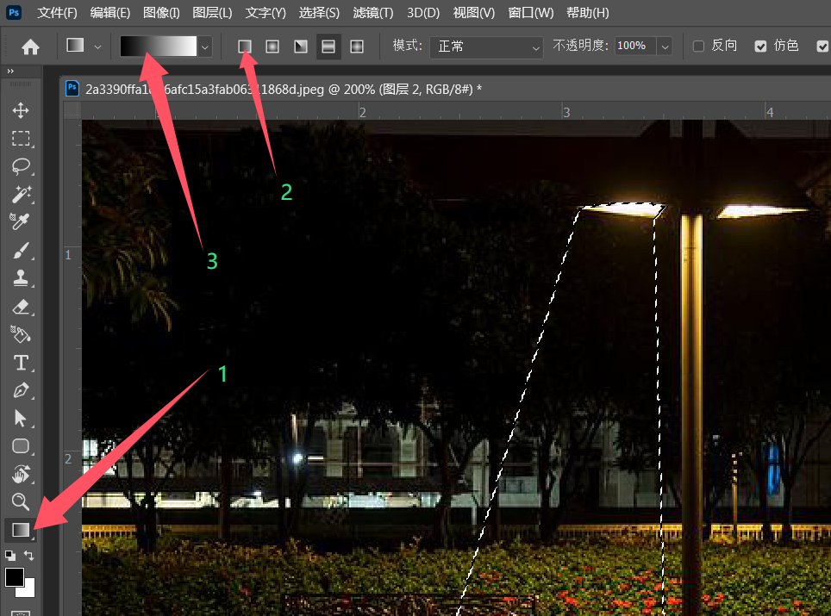The image size is (831, 616).
Task: Open the 窗口(W) menu
Action: tap(530, 13)
